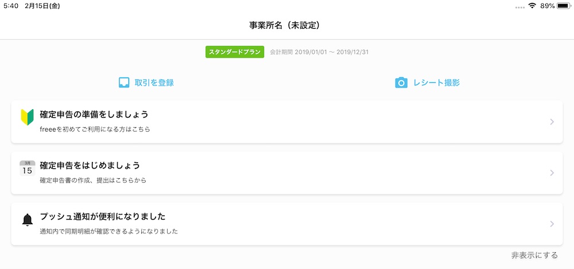This screenshot has height=269, width=574.
Task: Tap the green-yellow beginner mark icon
Action: (x=27, y=117)
